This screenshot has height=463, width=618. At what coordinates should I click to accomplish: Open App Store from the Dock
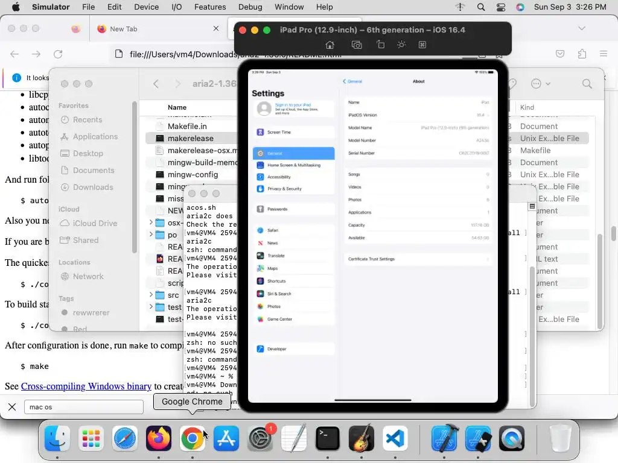[x=226, y=438]
